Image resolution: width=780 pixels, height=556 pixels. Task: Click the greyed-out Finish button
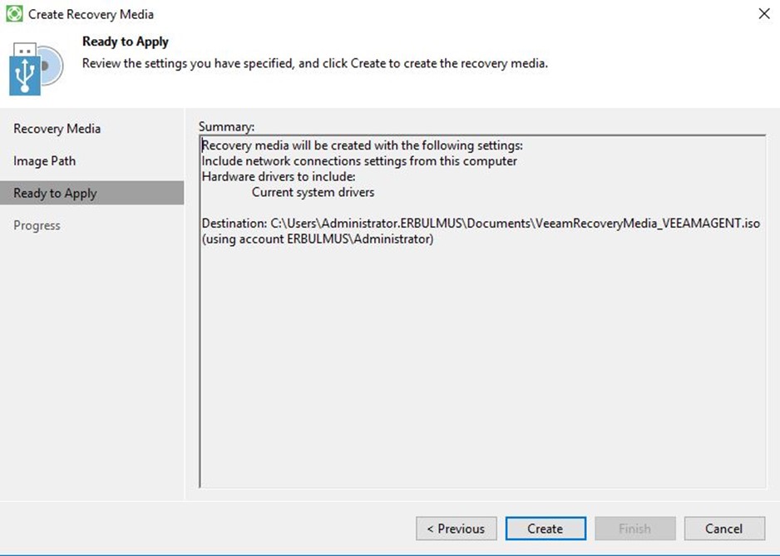(635, 528)
